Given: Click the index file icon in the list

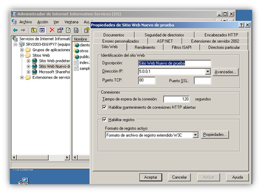Looking at the screenshot, I should 76,62.
